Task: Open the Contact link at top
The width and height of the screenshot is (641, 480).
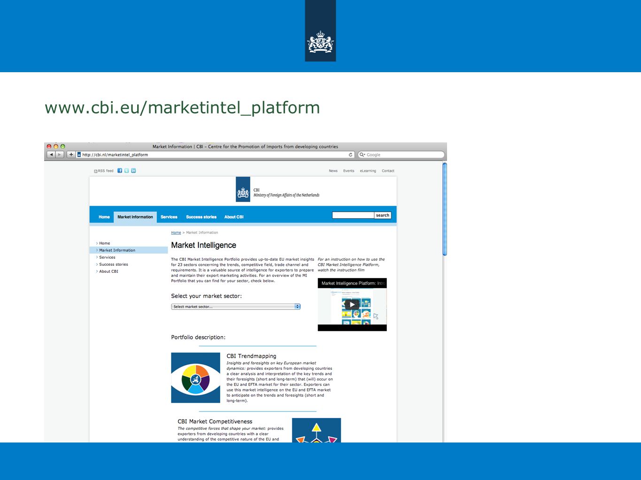Action: [388, 171]
